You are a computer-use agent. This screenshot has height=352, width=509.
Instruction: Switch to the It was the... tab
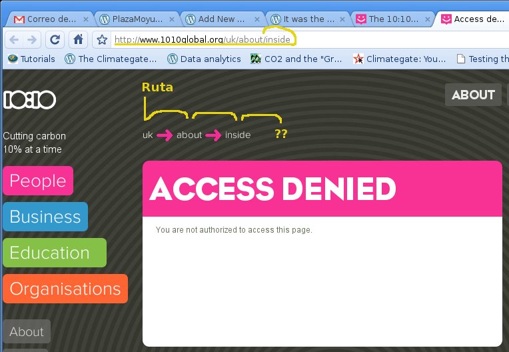(x=307, y=19)
